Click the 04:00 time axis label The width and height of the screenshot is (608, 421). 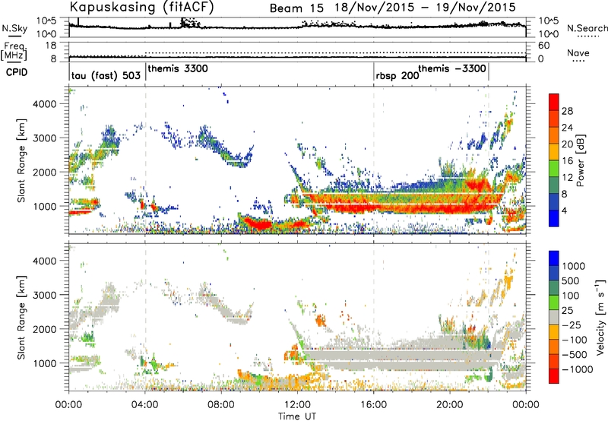pos(145,405)
